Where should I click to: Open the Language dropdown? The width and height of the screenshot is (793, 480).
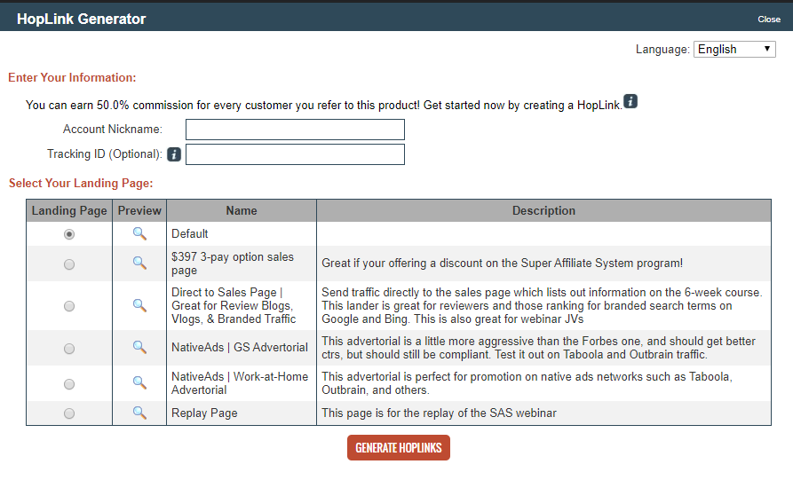[734, 49]
